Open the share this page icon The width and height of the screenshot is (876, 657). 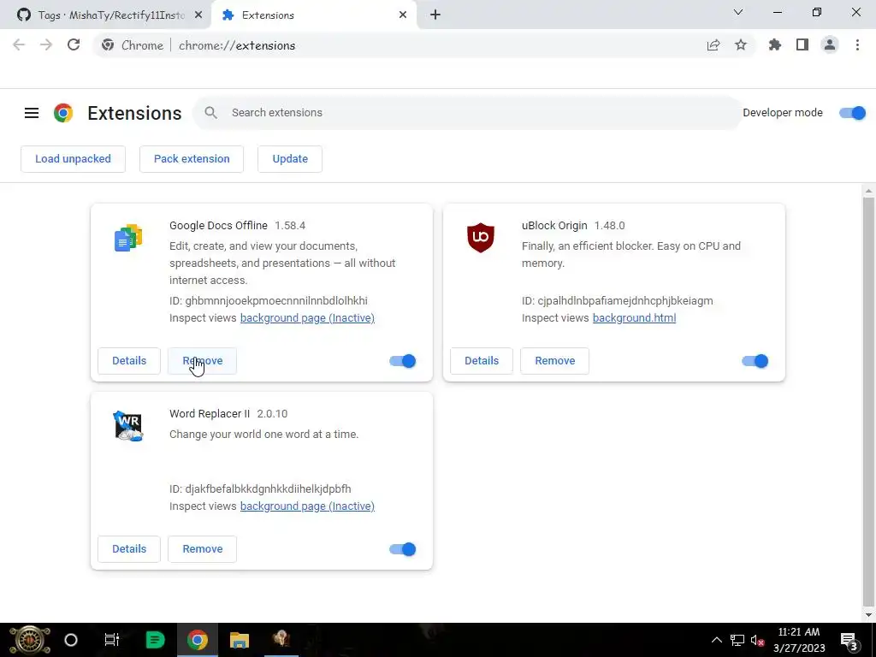pos(713,45)
